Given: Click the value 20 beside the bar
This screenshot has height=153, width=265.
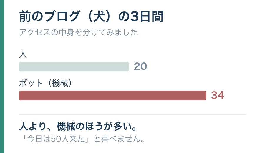Looking at the screenshot, I should (x=140, y=66).
